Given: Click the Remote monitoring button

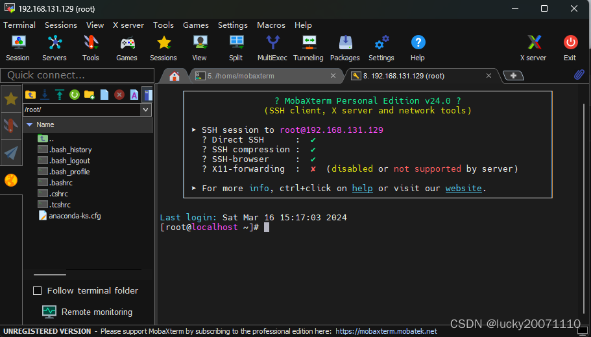Looking at the screenshot, I should pos(87,312).
